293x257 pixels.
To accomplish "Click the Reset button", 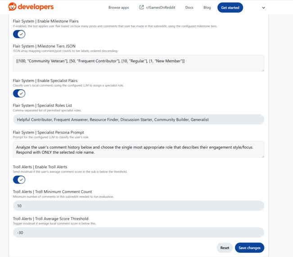I will 225,248.
